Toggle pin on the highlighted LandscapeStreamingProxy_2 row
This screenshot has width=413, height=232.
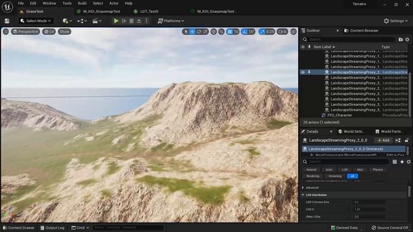click(309, 72)
